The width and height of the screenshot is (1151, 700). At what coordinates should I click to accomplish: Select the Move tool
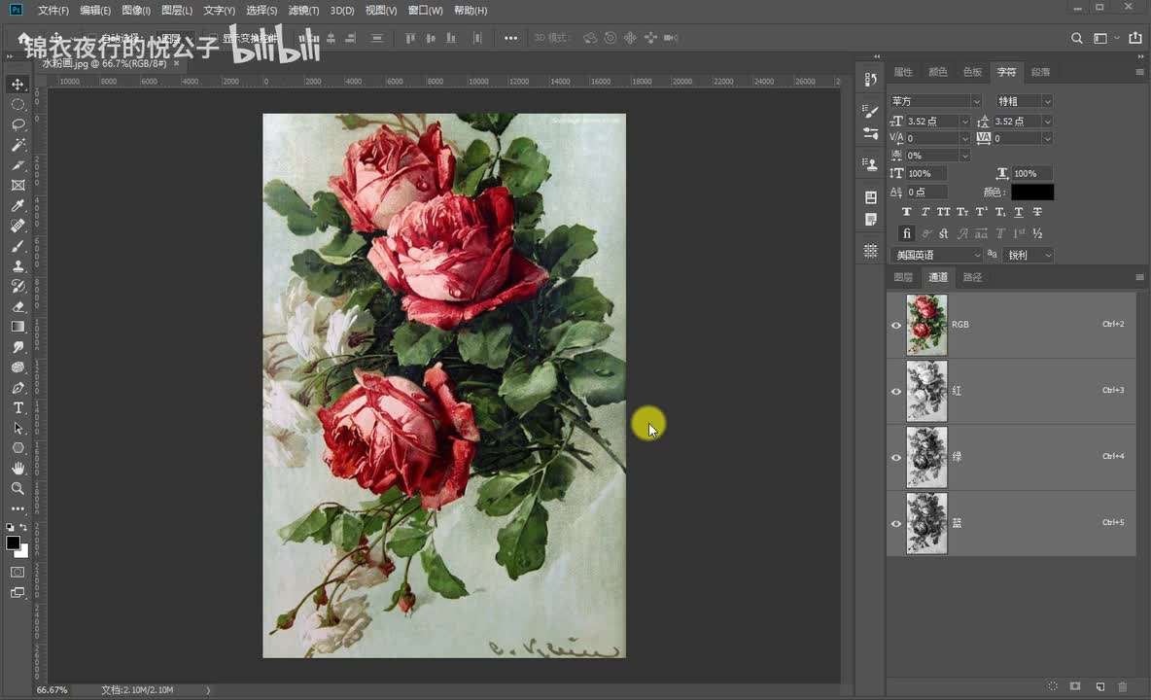[x=17, y=85]
